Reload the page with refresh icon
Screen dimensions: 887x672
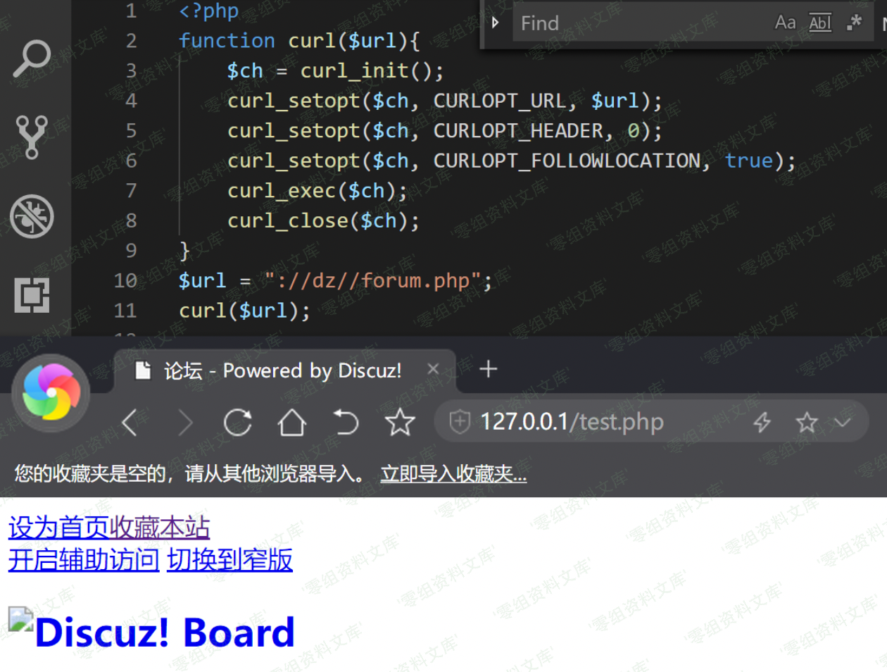point(237,423)
